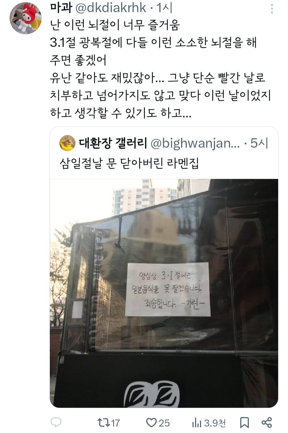Open @dkdiakrhk handle link

pyautogui.click(x=111, y=8)
